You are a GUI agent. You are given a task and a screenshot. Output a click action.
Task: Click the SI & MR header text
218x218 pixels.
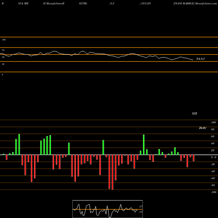[23, 3]
